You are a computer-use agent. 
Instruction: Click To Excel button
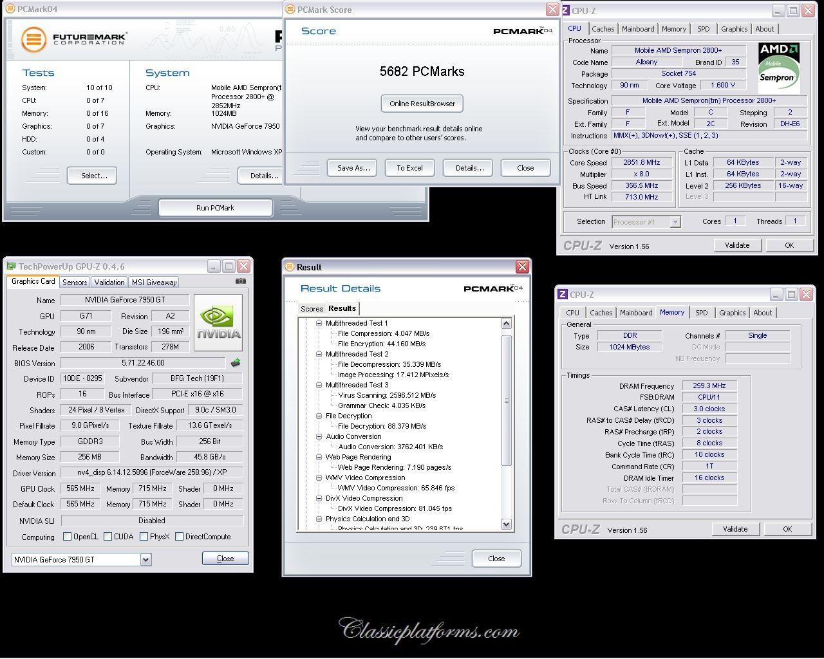tap(409, 168)
